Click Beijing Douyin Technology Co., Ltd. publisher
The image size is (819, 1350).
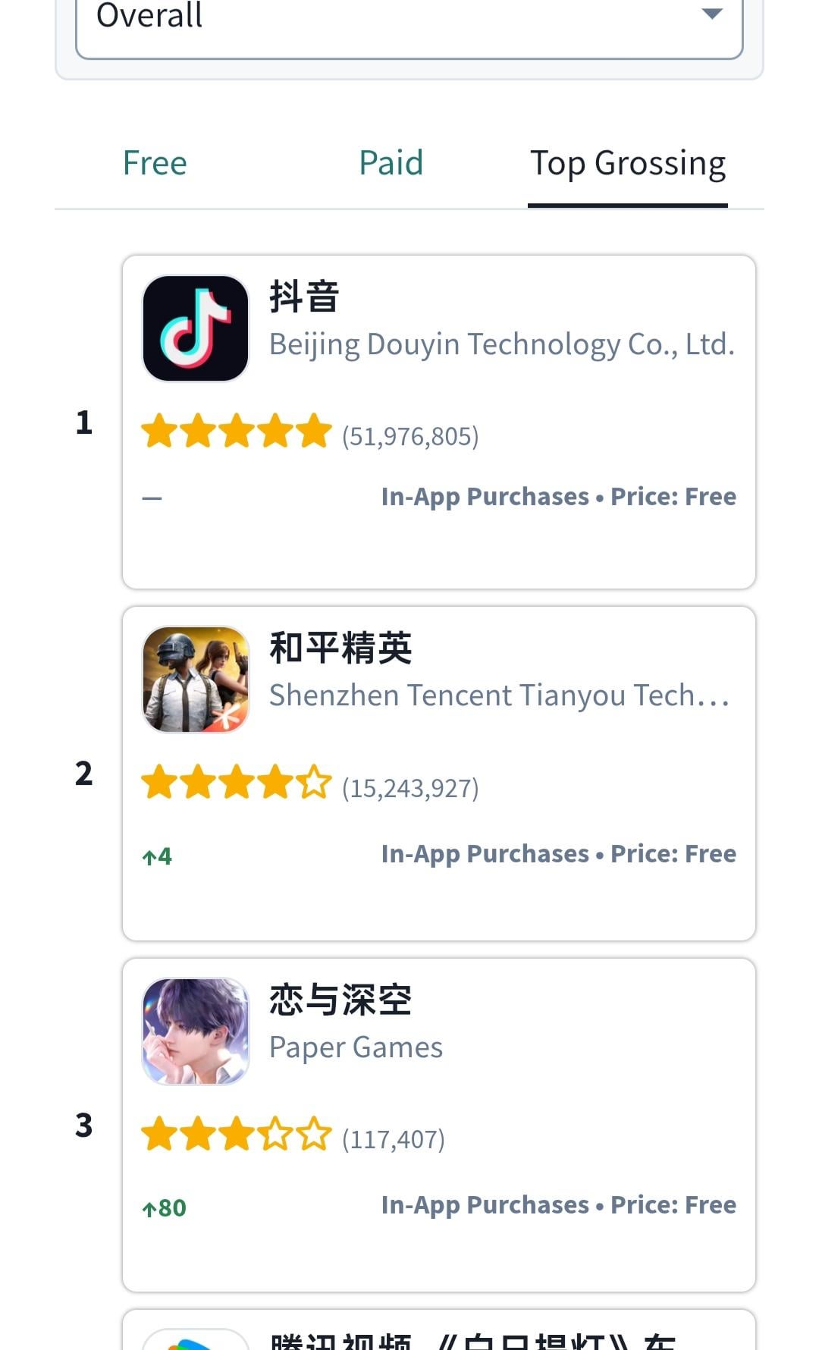[502, 344]
